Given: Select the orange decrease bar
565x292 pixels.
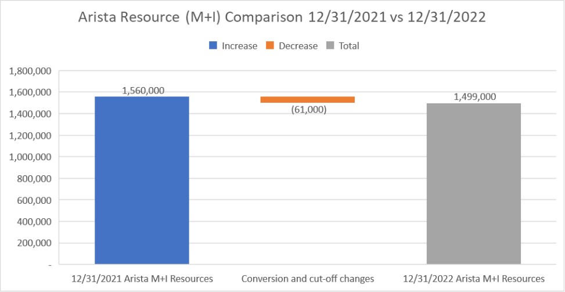Looking at the screenshot, I should click(x=307, y=100).
